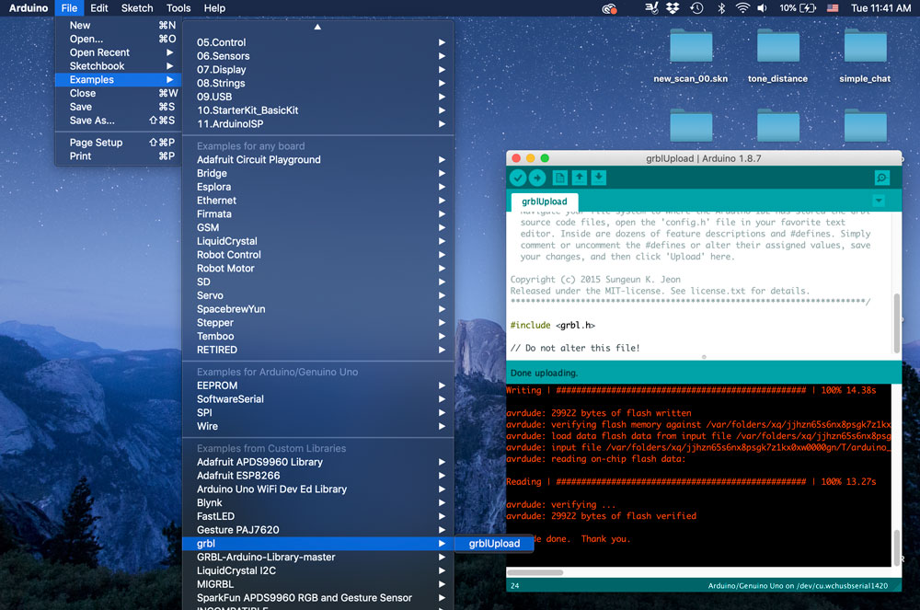The width and height of the screenshot is (920, 610).
Task: Select New in the File menu
Action: click(118, 25)
